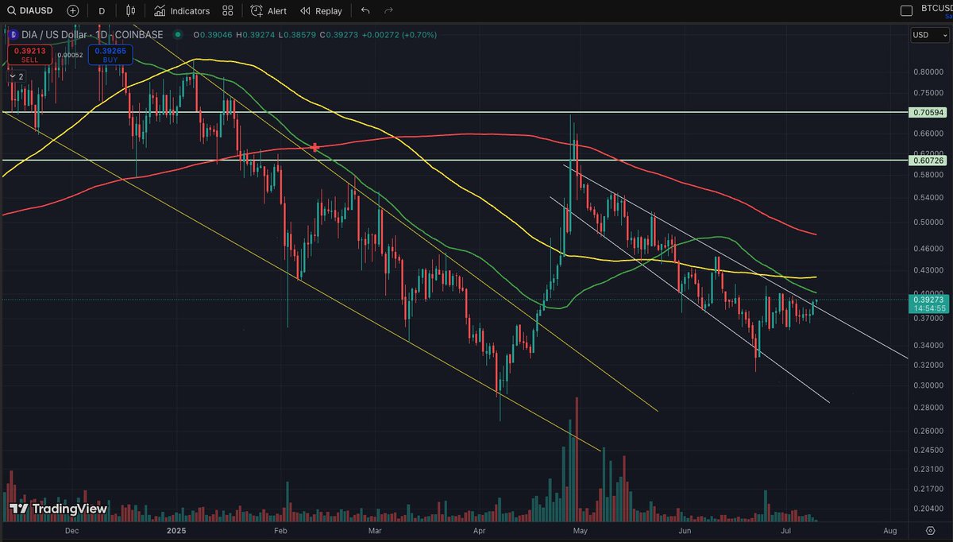Click the green market status dot
953x542 pixels.
tap(177, 35)
